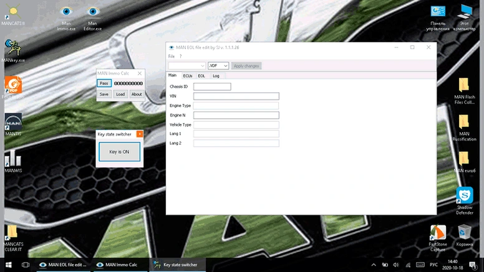Image resolution: width=484 pixels, height=272 pixels.
Task: Open the MANCATS CLEAR IT folder
Action: click(13, 238)
